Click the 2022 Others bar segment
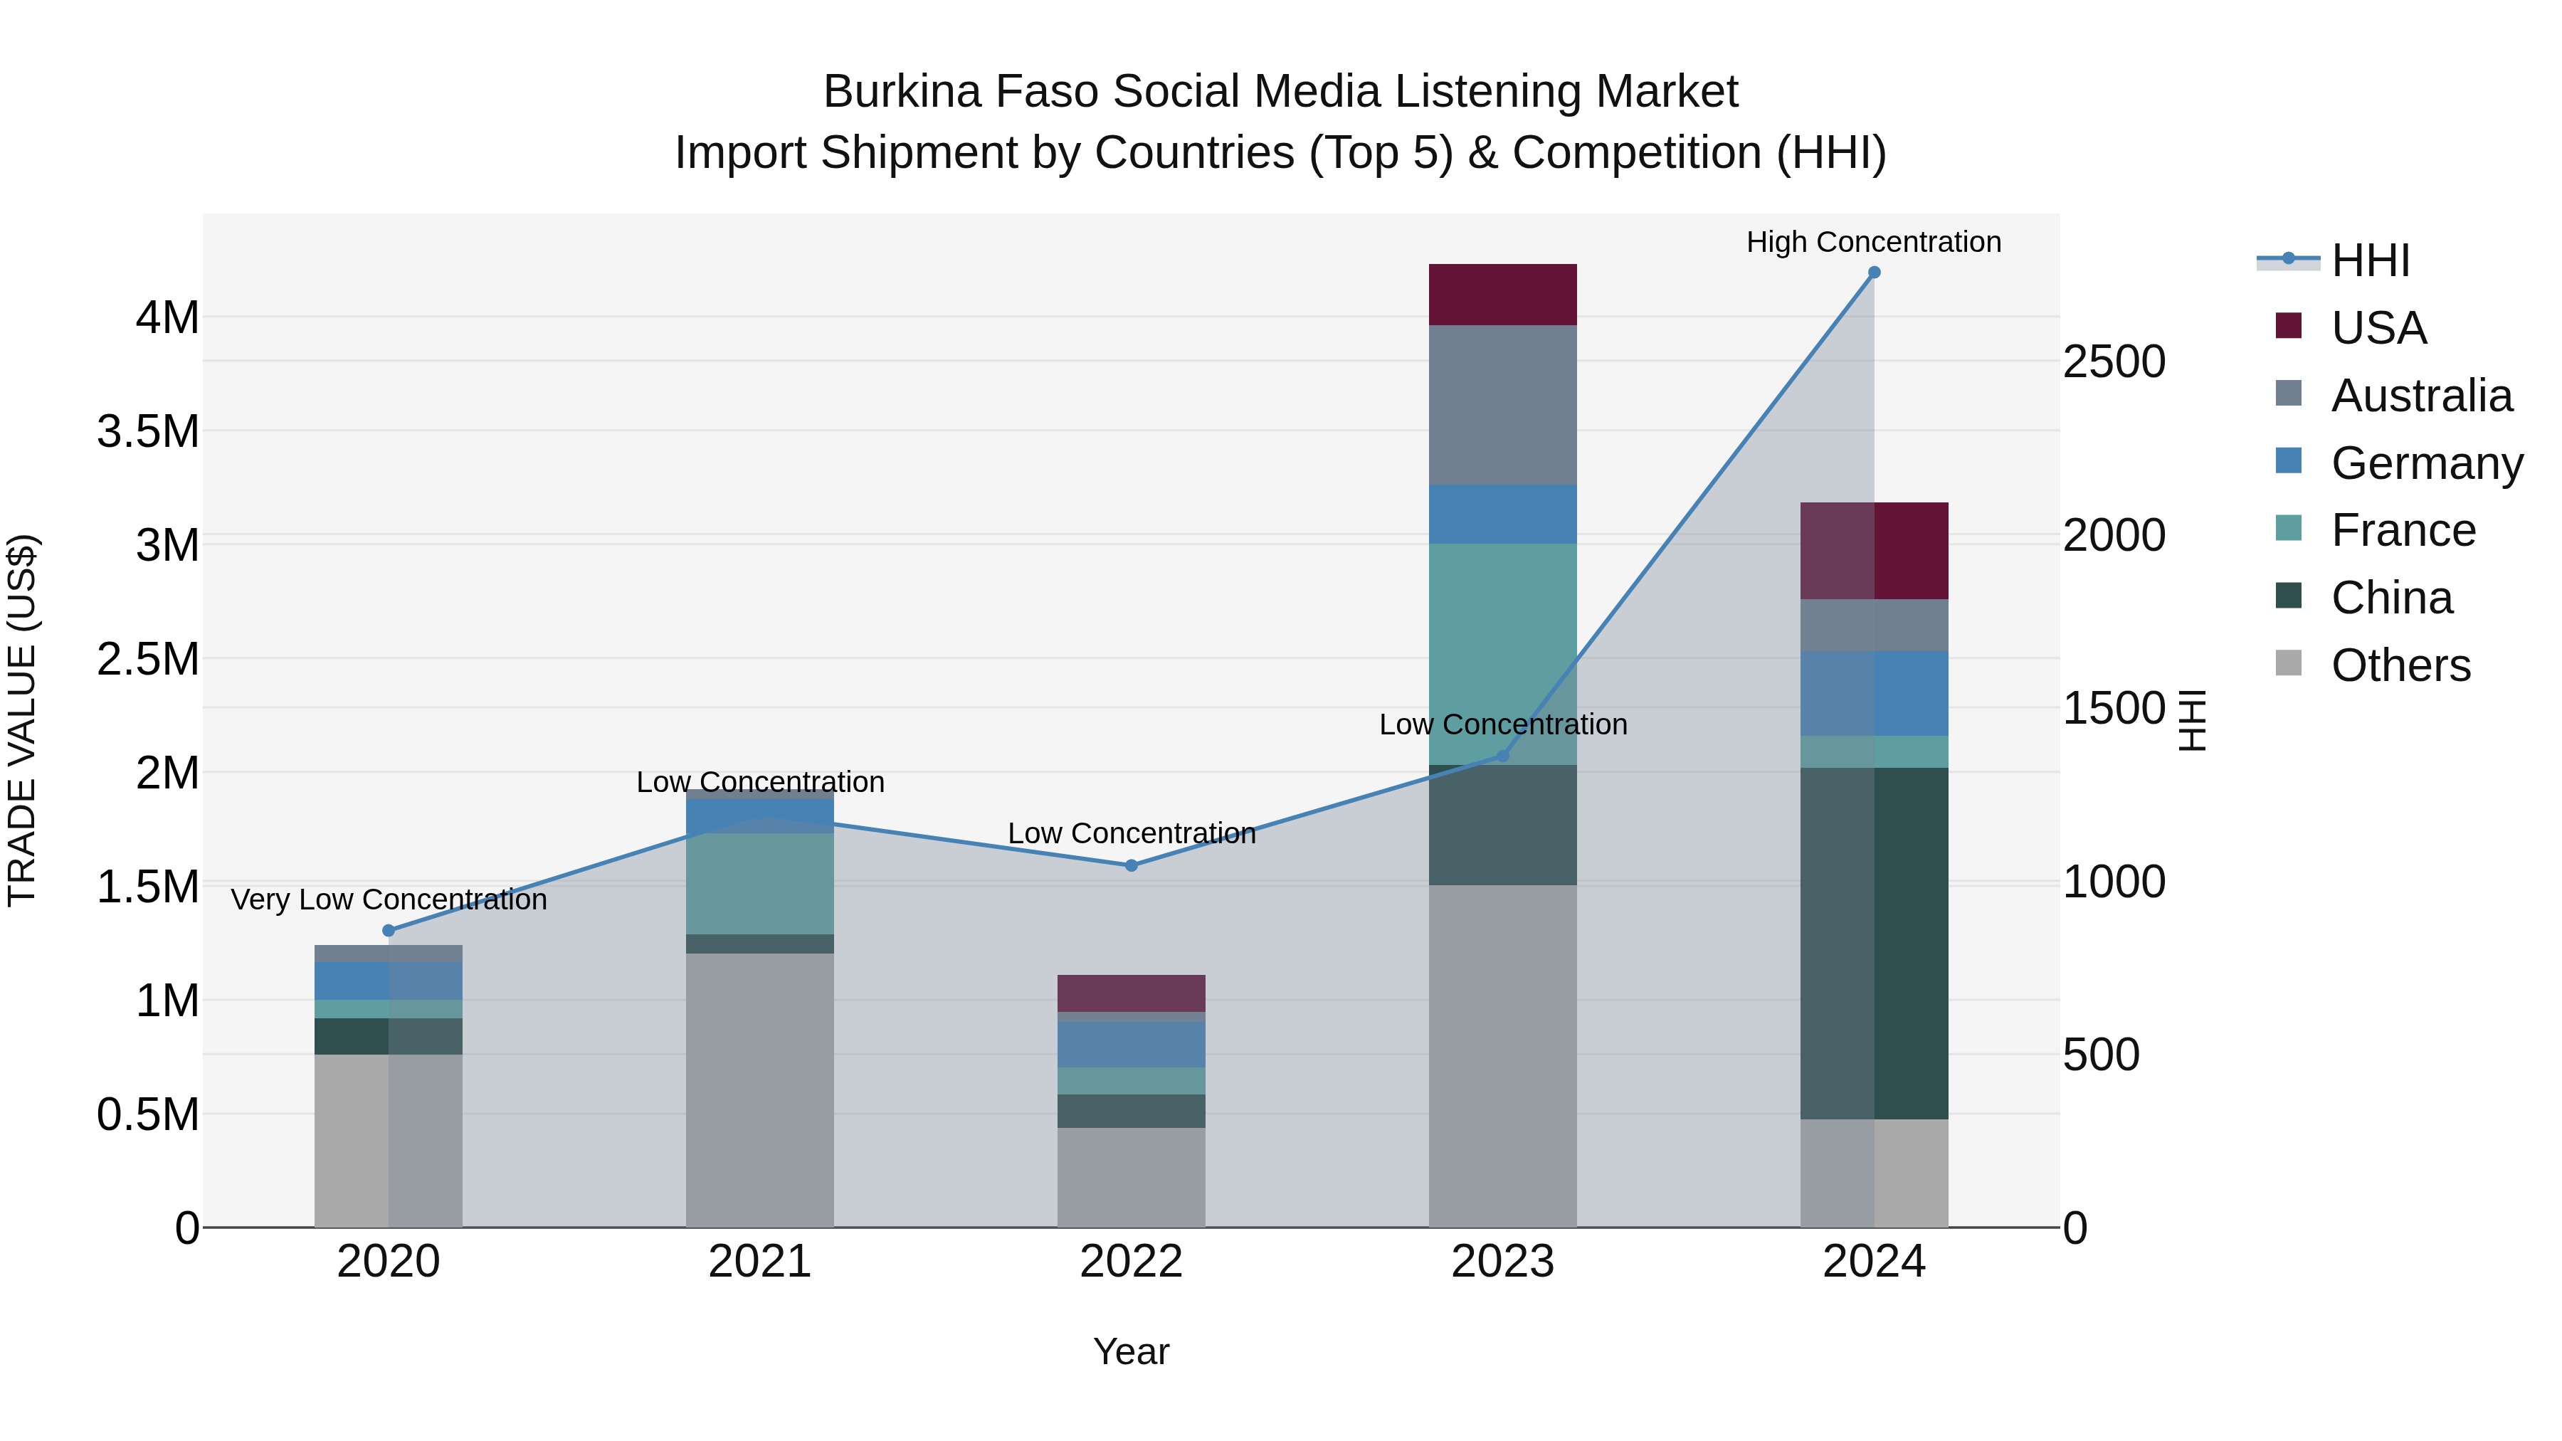Image resolution: width=2562 pixels, height=1441 pixels. point(1131,1178)
